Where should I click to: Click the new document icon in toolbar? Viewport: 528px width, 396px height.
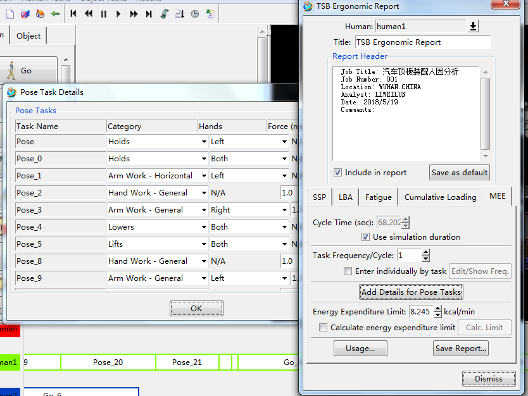(9, 14)
